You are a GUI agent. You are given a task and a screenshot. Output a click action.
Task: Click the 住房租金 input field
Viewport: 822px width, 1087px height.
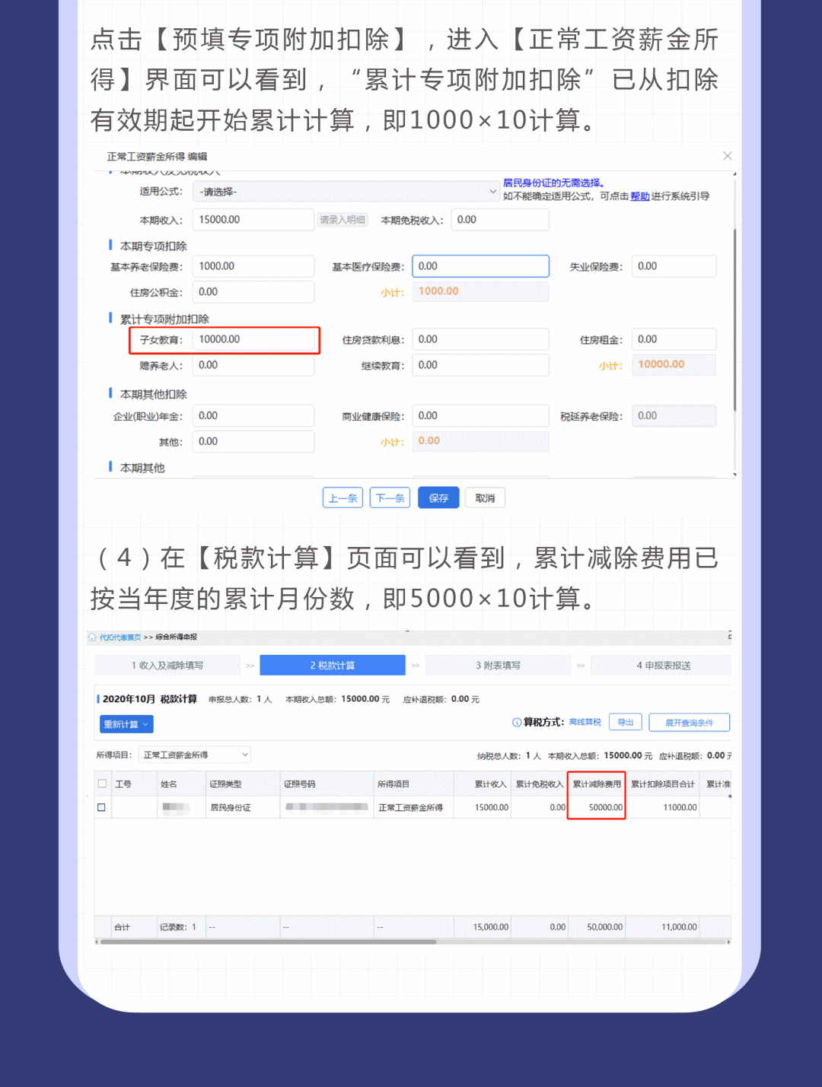click(674, 339)
